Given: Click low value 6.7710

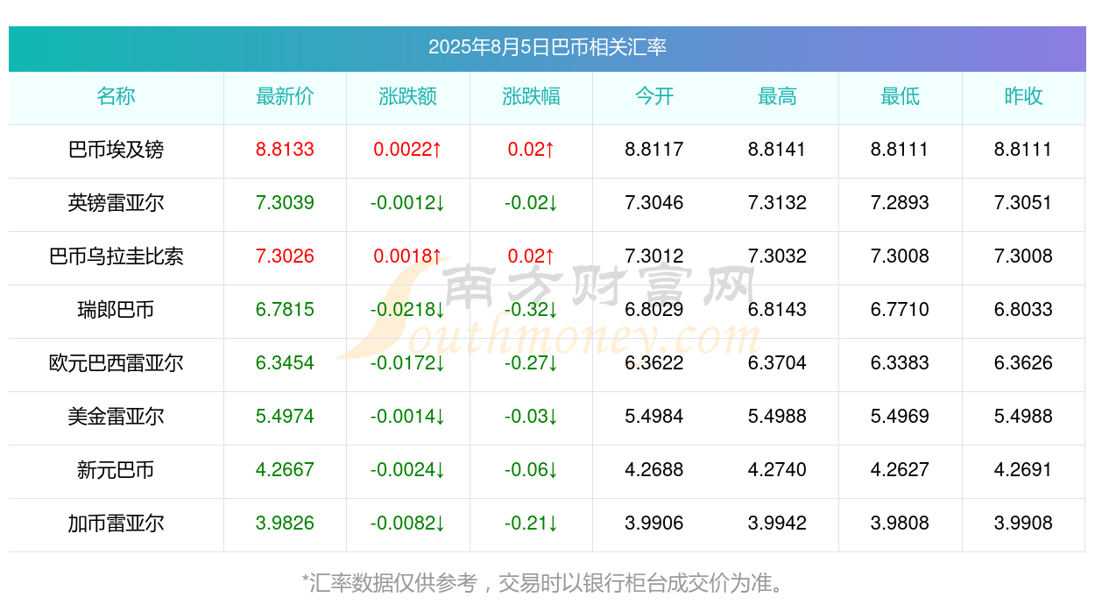Looking at the screenshot, I should tap(901, 310).
